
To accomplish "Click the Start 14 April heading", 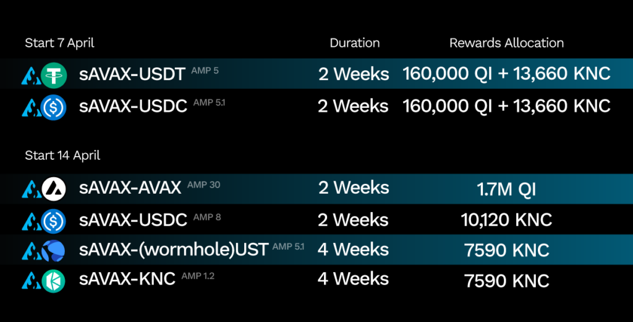I will point(62,155).
